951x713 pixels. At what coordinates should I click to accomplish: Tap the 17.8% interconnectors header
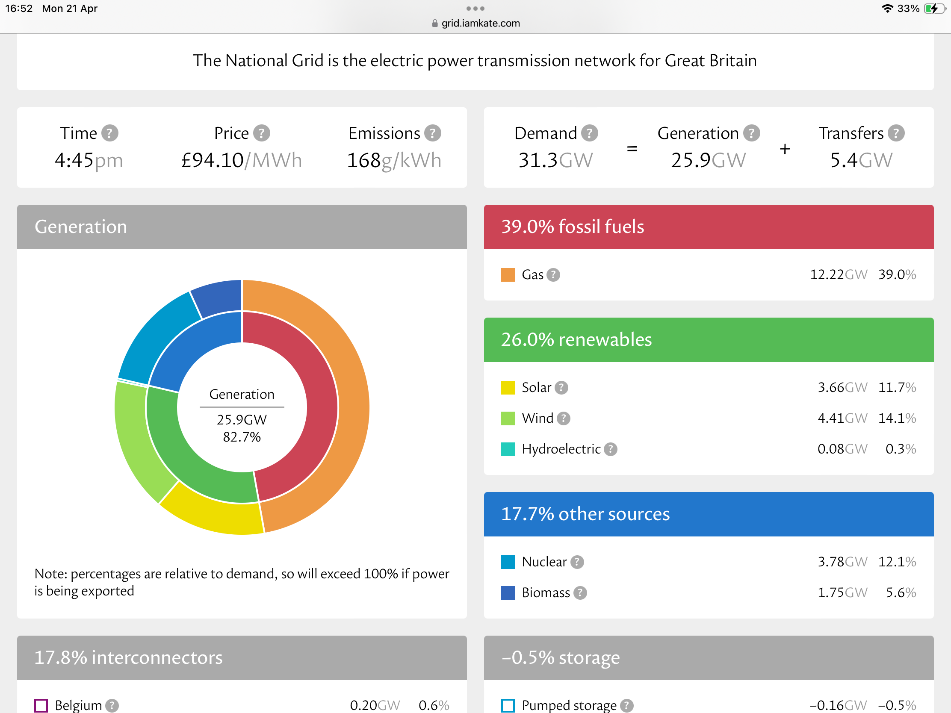pos(242,657)
